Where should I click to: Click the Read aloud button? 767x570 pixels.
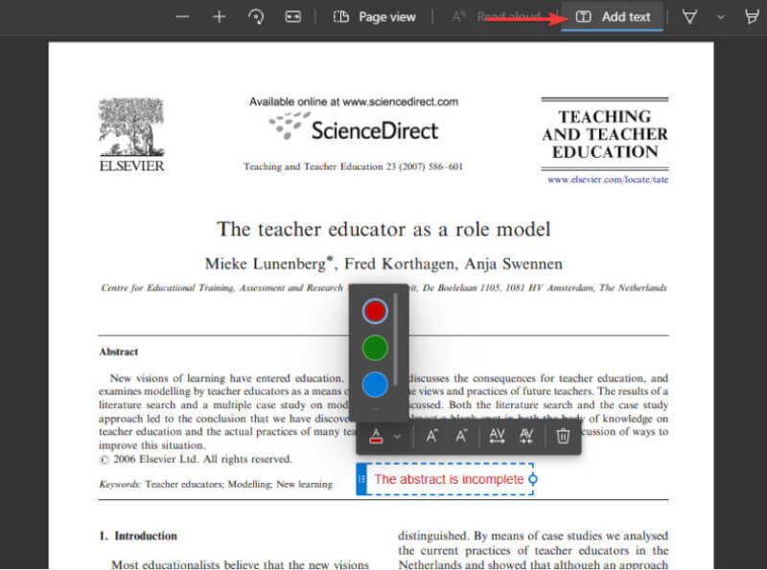(499, 16)
